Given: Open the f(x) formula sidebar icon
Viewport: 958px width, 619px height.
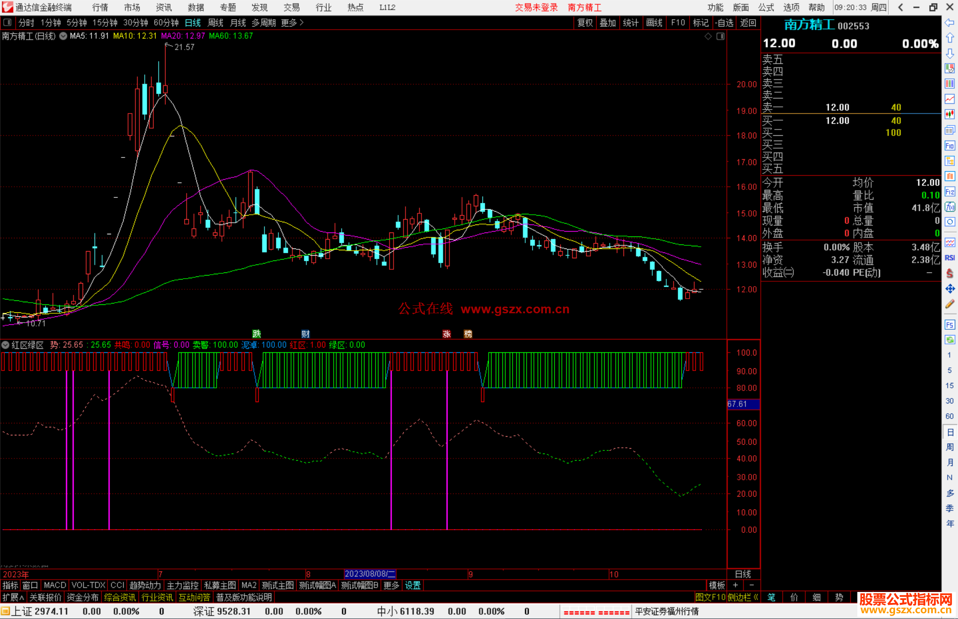Looking at the screenshot, I should (950, 207).
